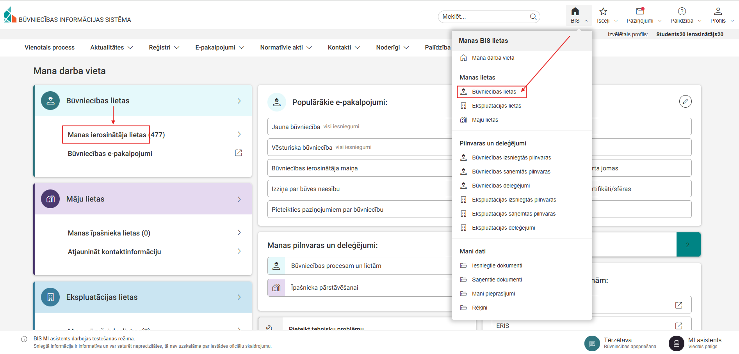Open external link icon next to Būvniecības e-pakalpojumi

239,153
